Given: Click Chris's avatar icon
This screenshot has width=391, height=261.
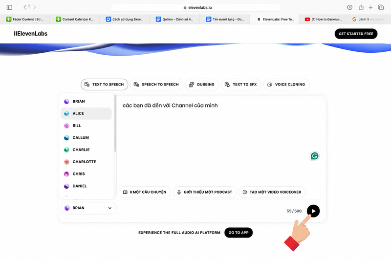Looking at the screenshot, I should [x=66, y=174].
